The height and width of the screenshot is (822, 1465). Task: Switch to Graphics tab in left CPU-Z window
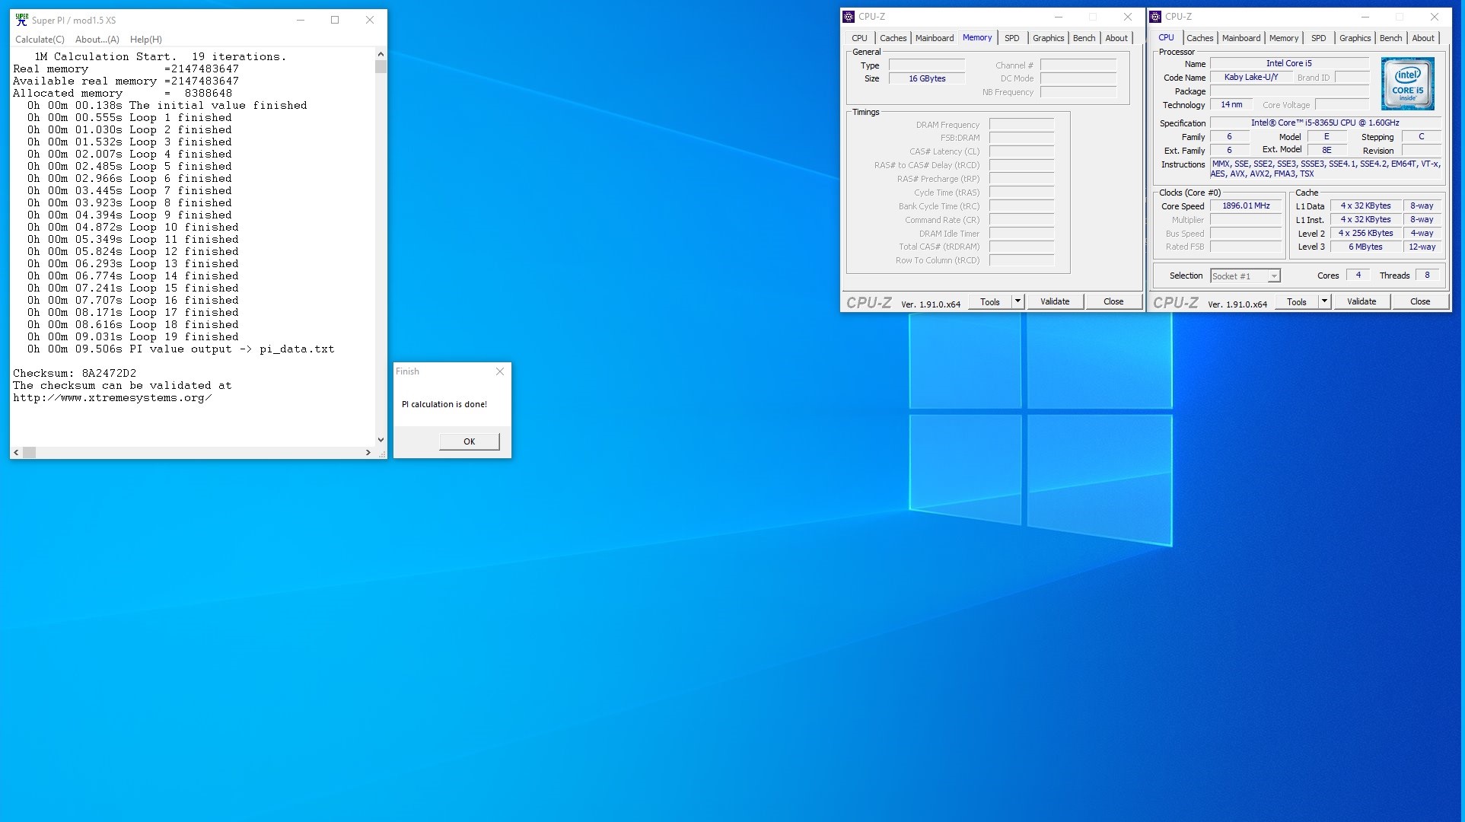click(1048, 38)
